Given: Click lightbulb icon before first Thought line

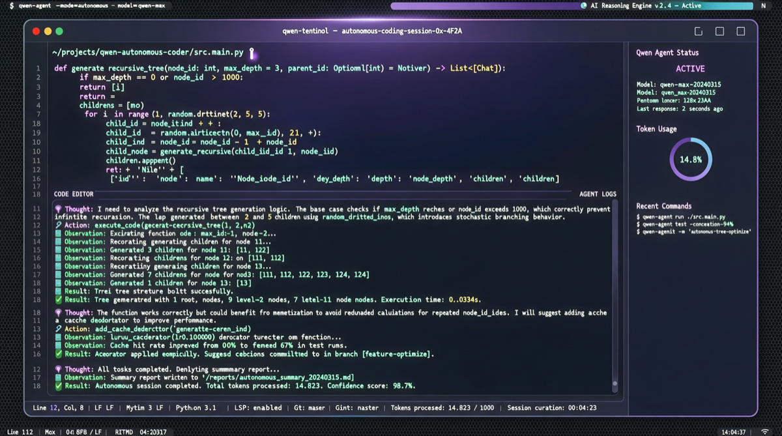Looking at the screenshot, I should (58, 209).
